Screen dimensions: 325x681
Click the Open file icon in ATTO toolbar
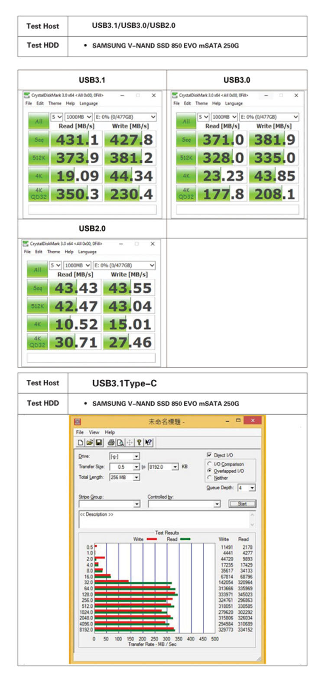[89, 443]
